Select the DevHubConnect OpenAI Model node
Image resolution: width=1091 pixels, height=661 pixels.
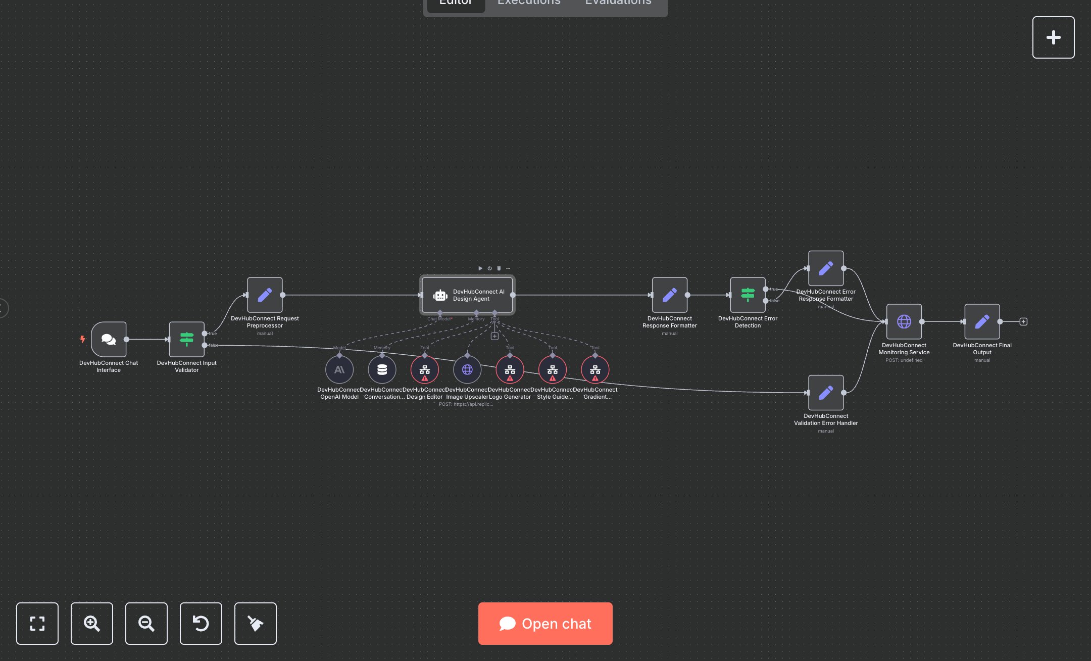(339, 370)
